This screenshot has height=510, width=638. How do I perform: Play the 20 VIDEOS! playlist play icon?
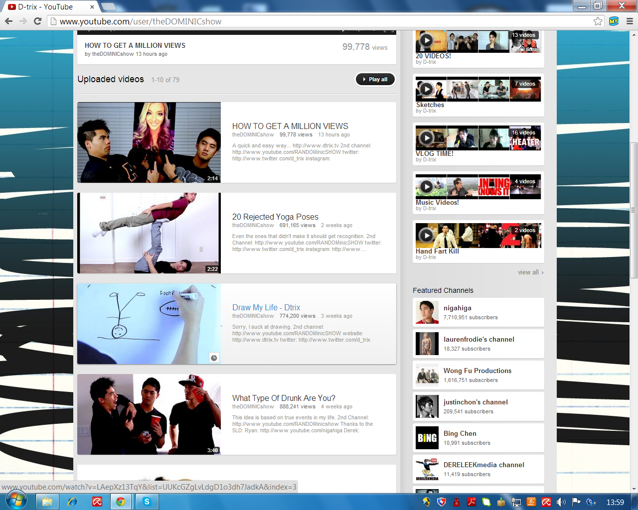(x=426, y=40)
